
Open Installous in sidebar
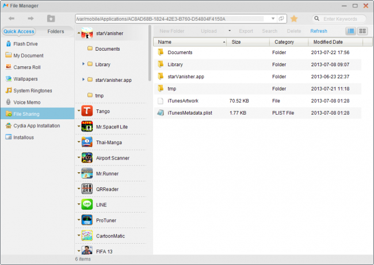[20, 138]
